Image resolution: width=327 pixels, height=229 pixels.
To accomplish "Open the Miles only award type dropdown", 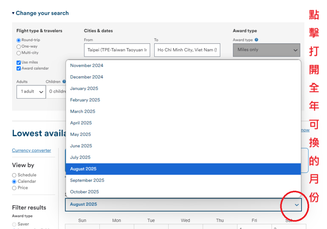I will (x=266, y=50).
